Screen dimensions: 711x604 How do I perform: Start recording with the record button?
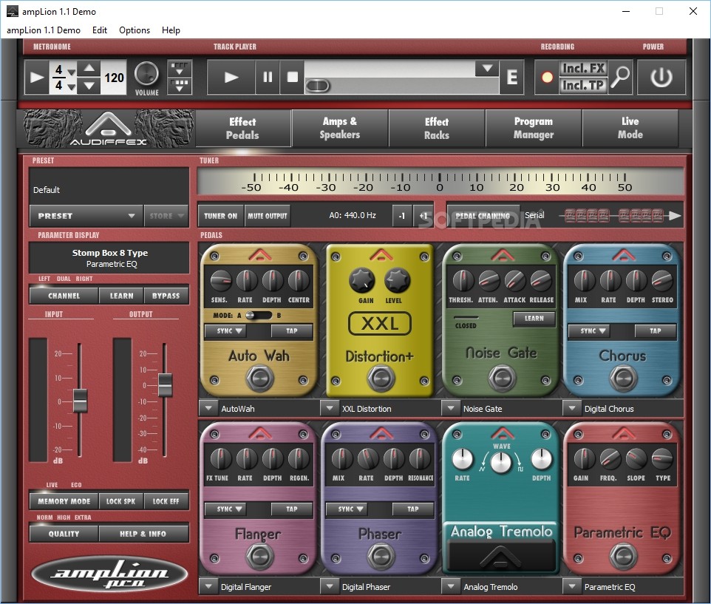(x=548, y=77)
